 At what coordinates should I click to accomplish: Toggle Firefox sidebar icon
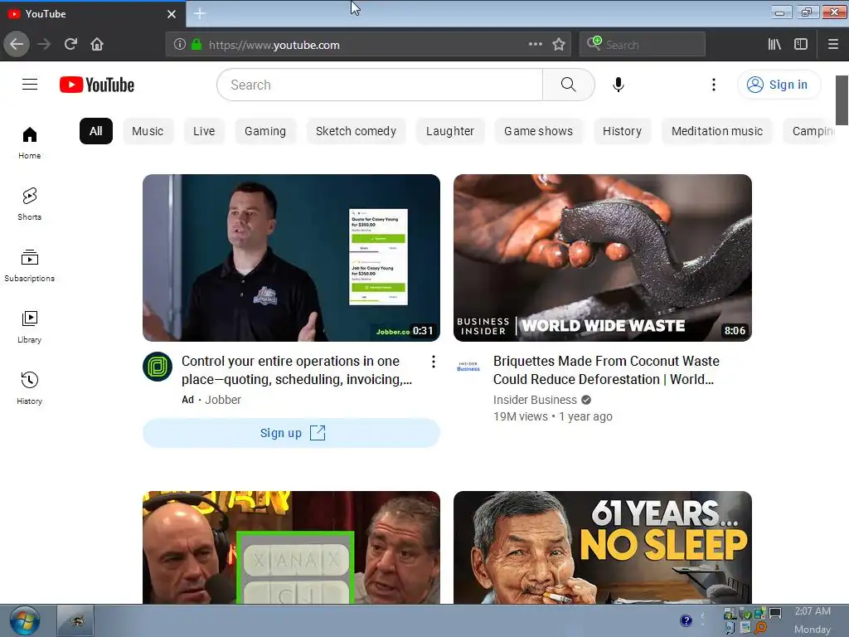tap(801, 45)
